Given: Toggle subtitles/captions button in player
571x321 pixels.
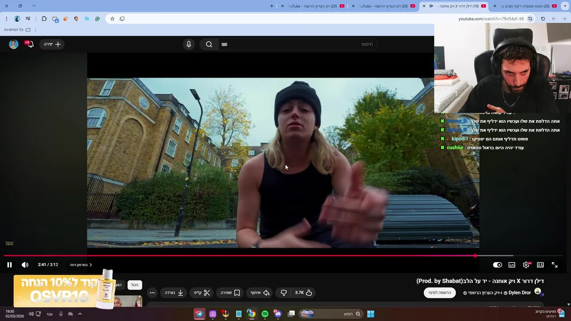Looking at the screenshot, I should point(512,265).
